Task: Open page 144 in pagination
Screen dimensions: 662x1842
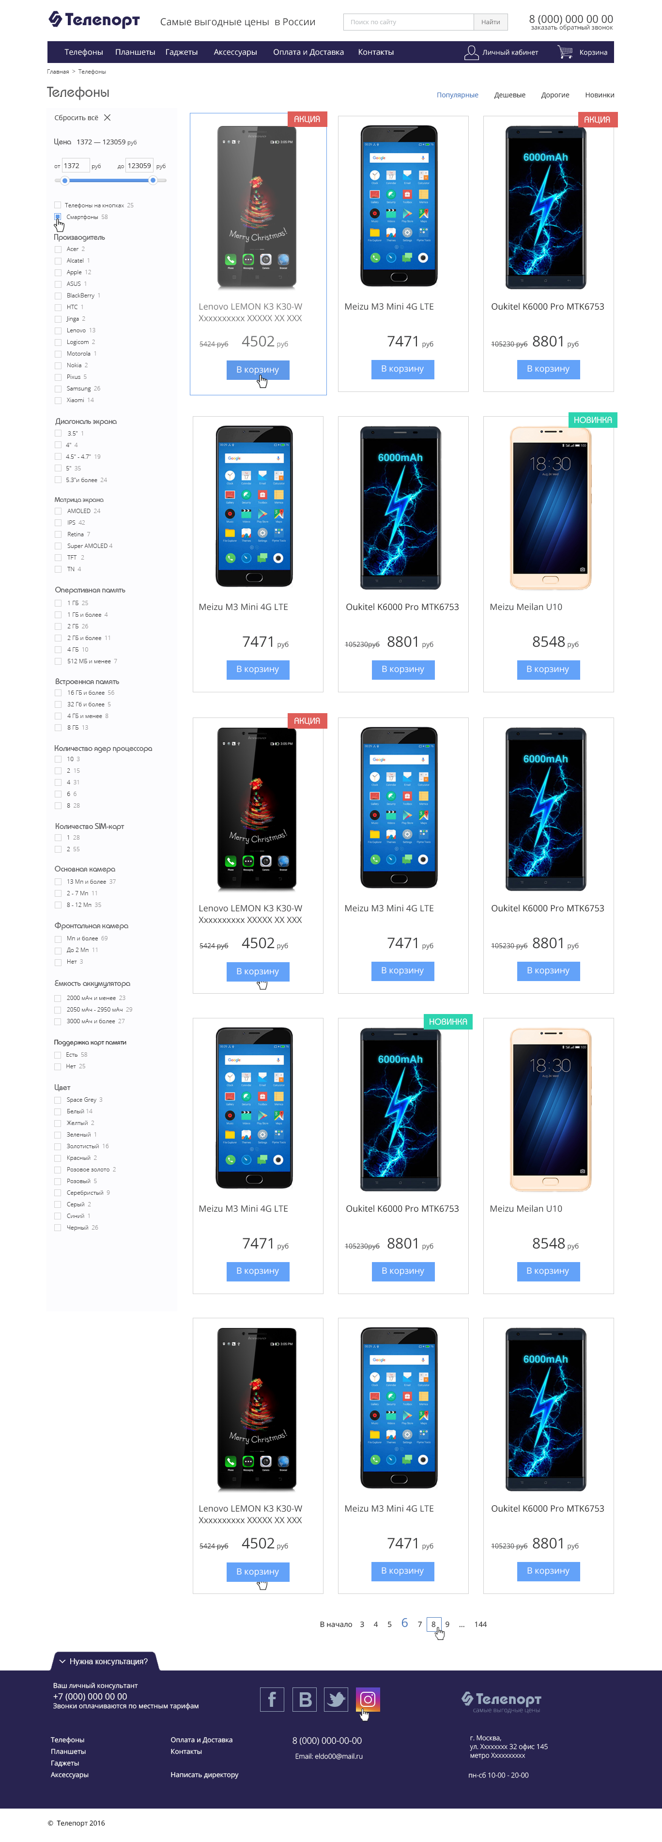Action: 480,1624
